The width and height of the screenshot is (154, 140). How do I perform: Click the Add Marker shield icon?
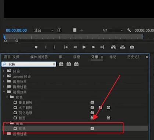(x=36, y=47)
